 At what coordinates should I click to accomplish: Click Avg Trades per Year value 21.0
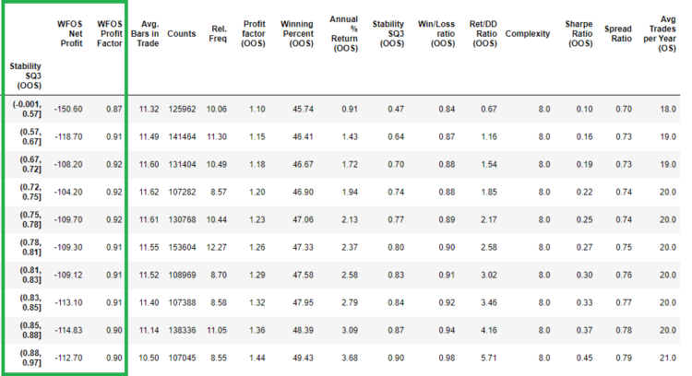(668, 358)
